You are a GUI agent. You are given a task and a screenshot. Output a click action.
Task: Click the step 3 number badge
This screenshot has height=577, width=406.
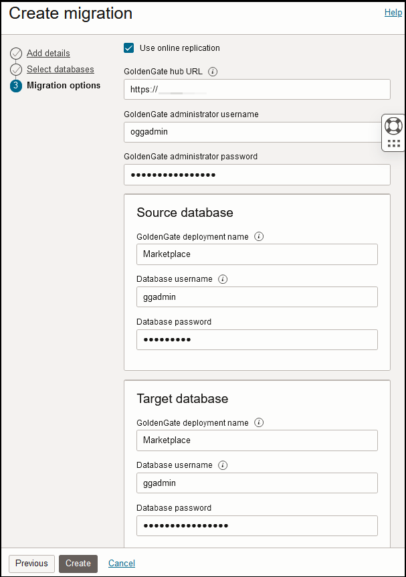click(x=16, y=86)
